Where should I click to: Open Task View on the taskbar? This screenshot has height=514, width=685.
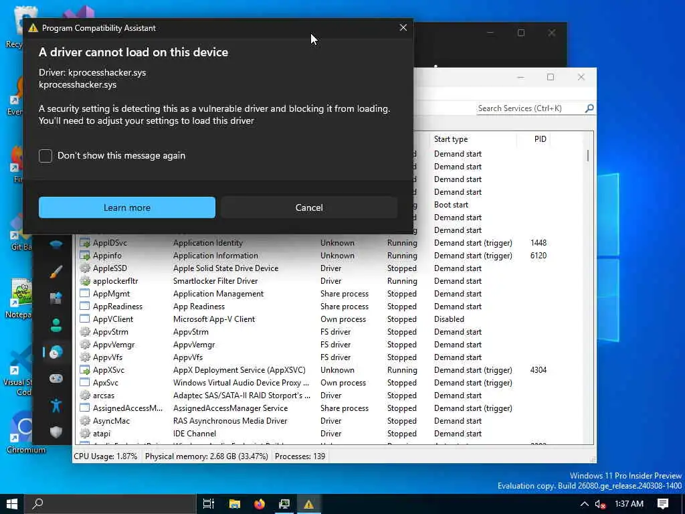[209, 504]
